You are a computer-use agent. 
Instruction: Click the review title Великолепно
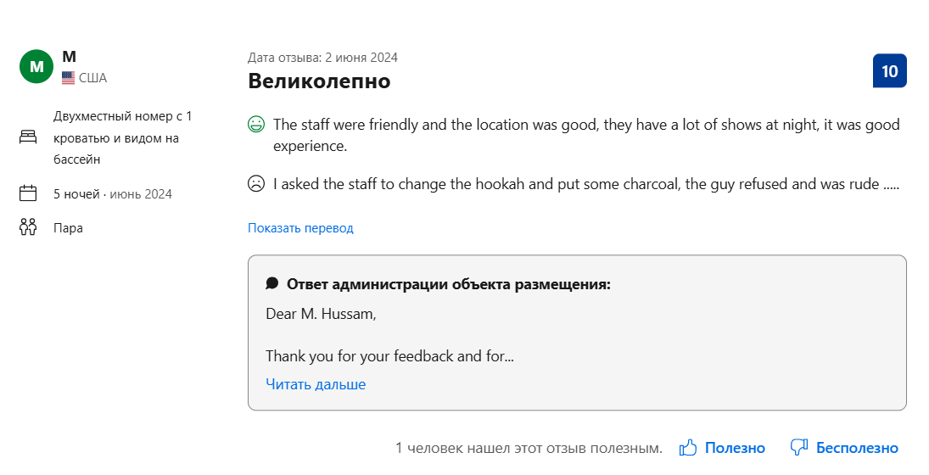[319, 81]
